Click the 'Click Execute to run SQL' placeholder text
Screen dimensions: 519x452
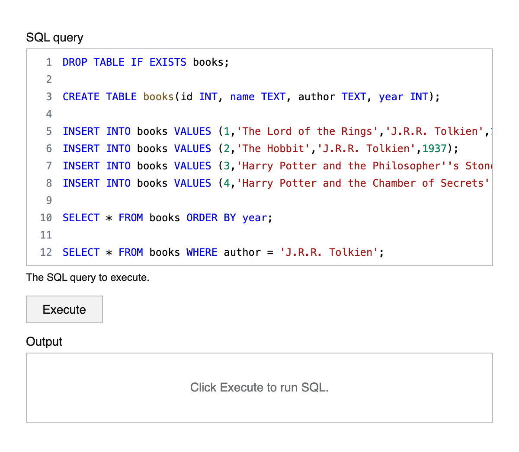click(x=259, y=388)
